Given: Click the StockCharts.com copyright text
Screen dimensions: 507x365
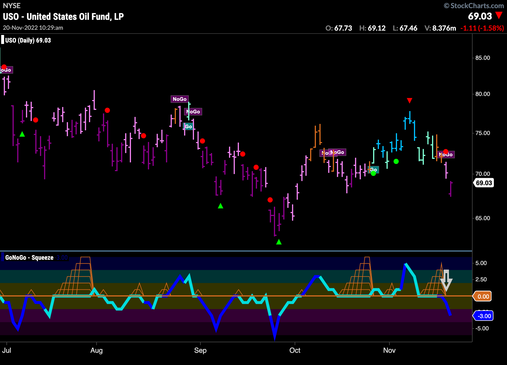Looking at the screenshot, I should click(474, 6).
